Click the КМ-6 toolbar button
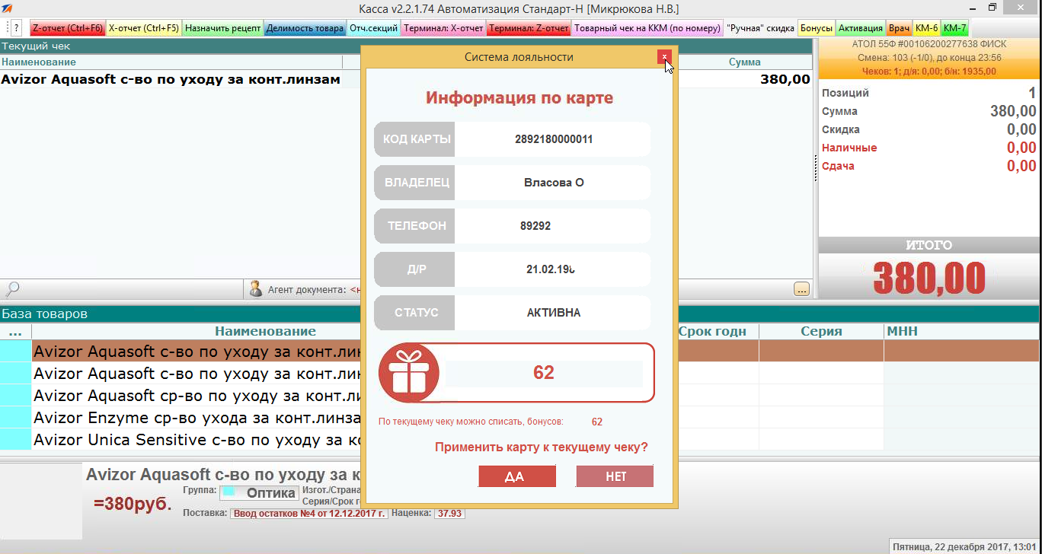Screen dimensions: 1042x554 pos(926,28)
